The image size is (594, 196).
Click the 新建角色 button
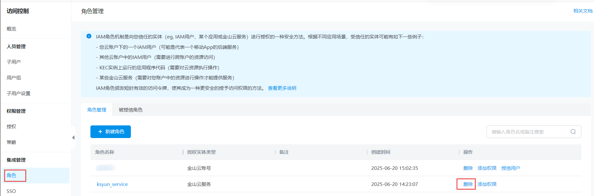click(111, 132)
